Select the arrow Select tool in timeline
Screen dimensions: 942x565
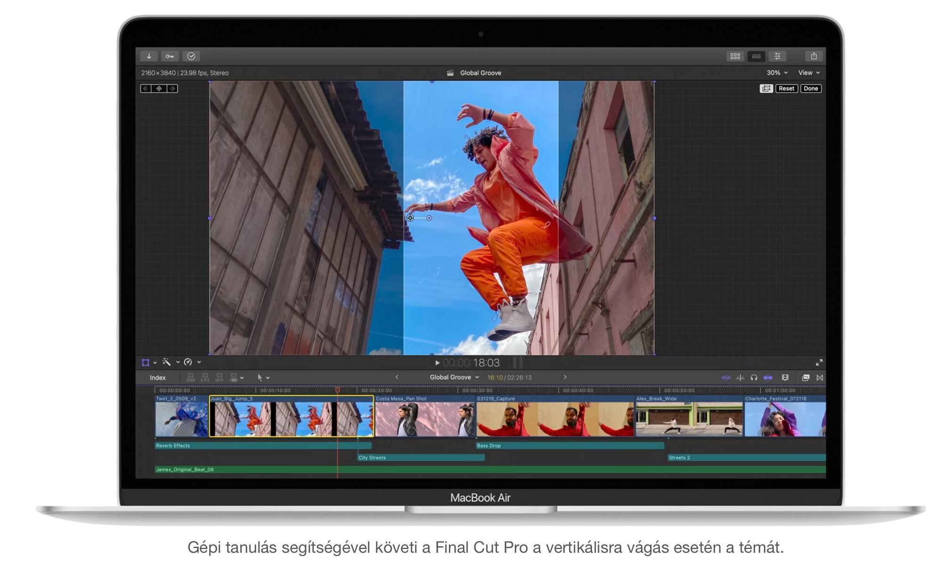pyautogui.click(x=260, y=378)
